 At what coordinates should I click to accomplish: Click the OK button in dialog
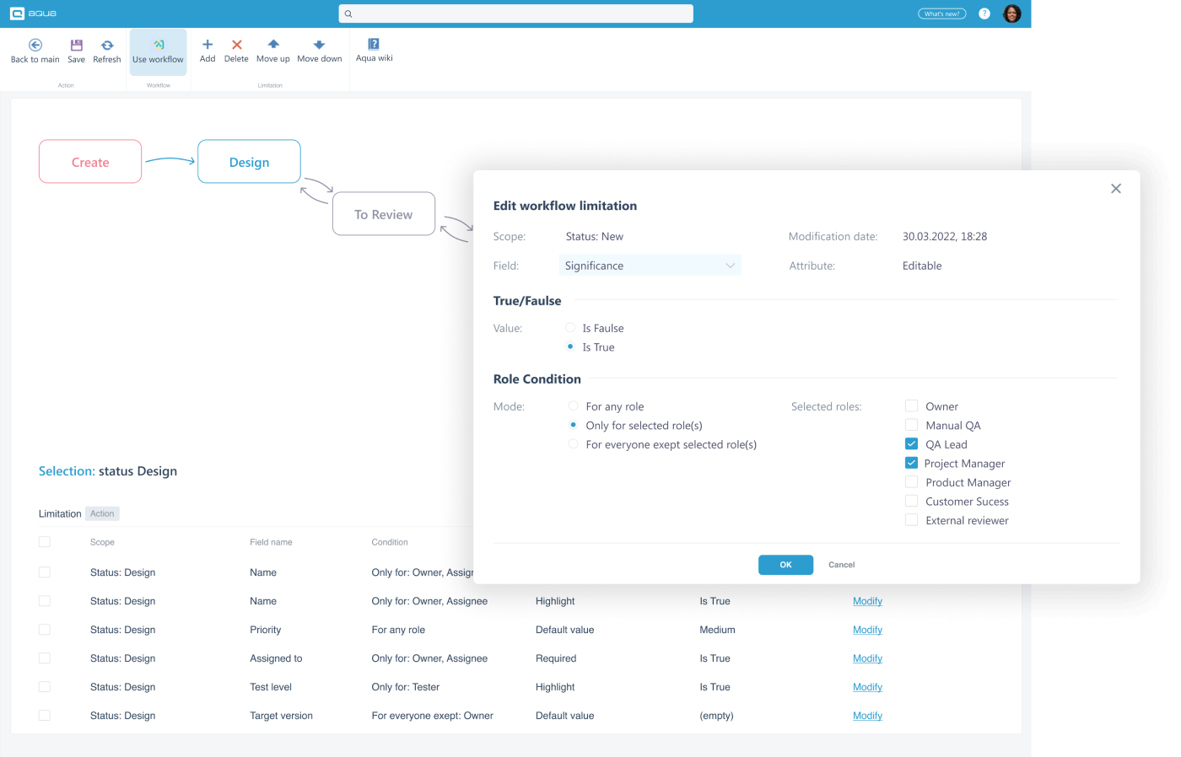tap(785, 565)
